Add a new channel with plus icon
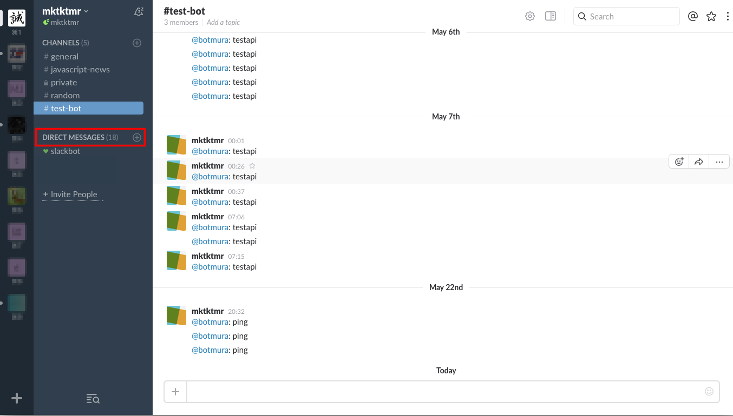The width and height of the screenshot is (733, 416). coord(137,43)
